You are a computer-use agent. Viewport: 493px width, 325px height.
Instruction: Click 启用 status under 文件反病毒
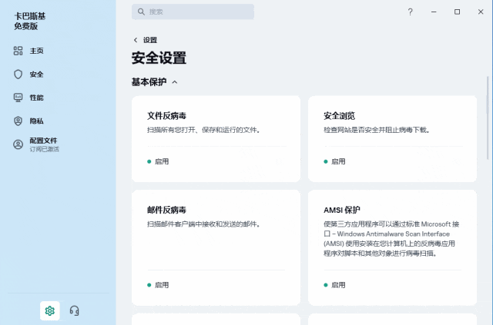click(x=158, y=161)
